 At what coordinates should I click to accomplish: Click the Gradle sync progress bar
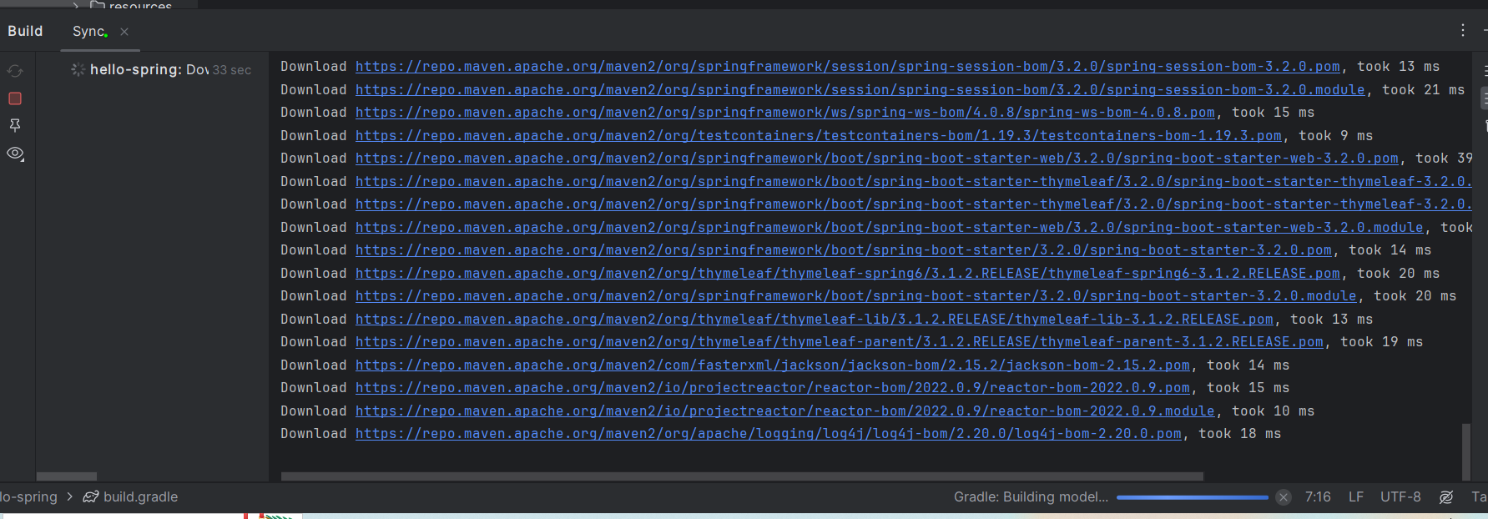tap(1193, 497)
